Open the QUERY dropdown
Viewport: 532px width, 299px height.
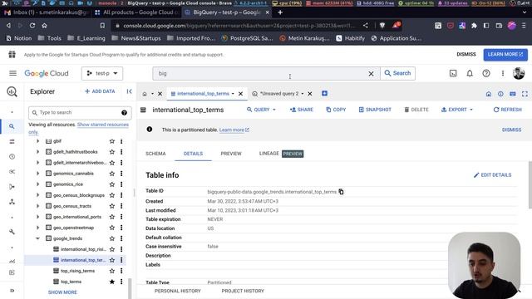(x=261, y=110)
